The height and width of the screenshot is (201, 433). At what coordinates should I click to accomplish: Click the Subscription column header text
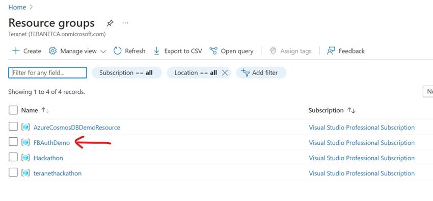pos(326,110)
